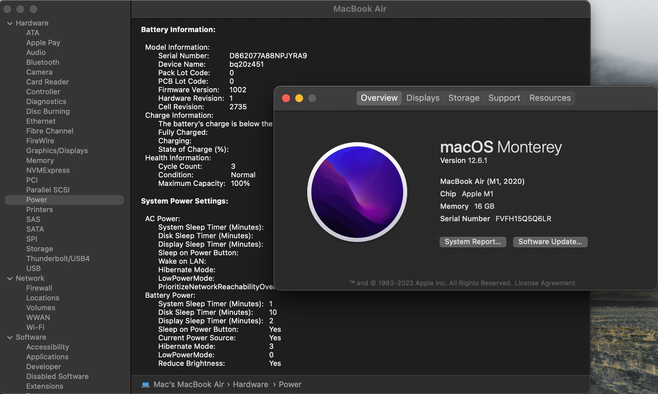Minimize the About This Mac window
This screenshot has height=394, width=658.
tap(299, 98)
